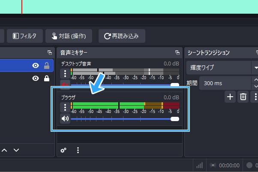Click the デスクトップ音声 mixer label
Viewport: 258px width, 172px height.
tap(76, 64)
